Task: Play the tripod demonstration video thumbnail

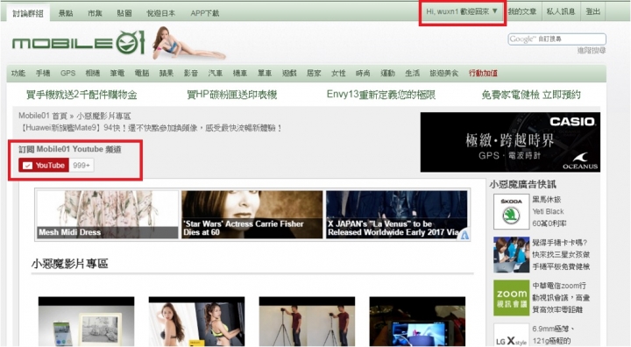Action: pyautogui.click(x=307, y=322)
